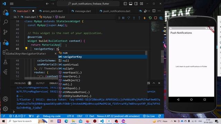Image resolution: width=221 pixels, height=124 pixels.
Task: Toggle secondary side bar layout icon
Action: 136,4
